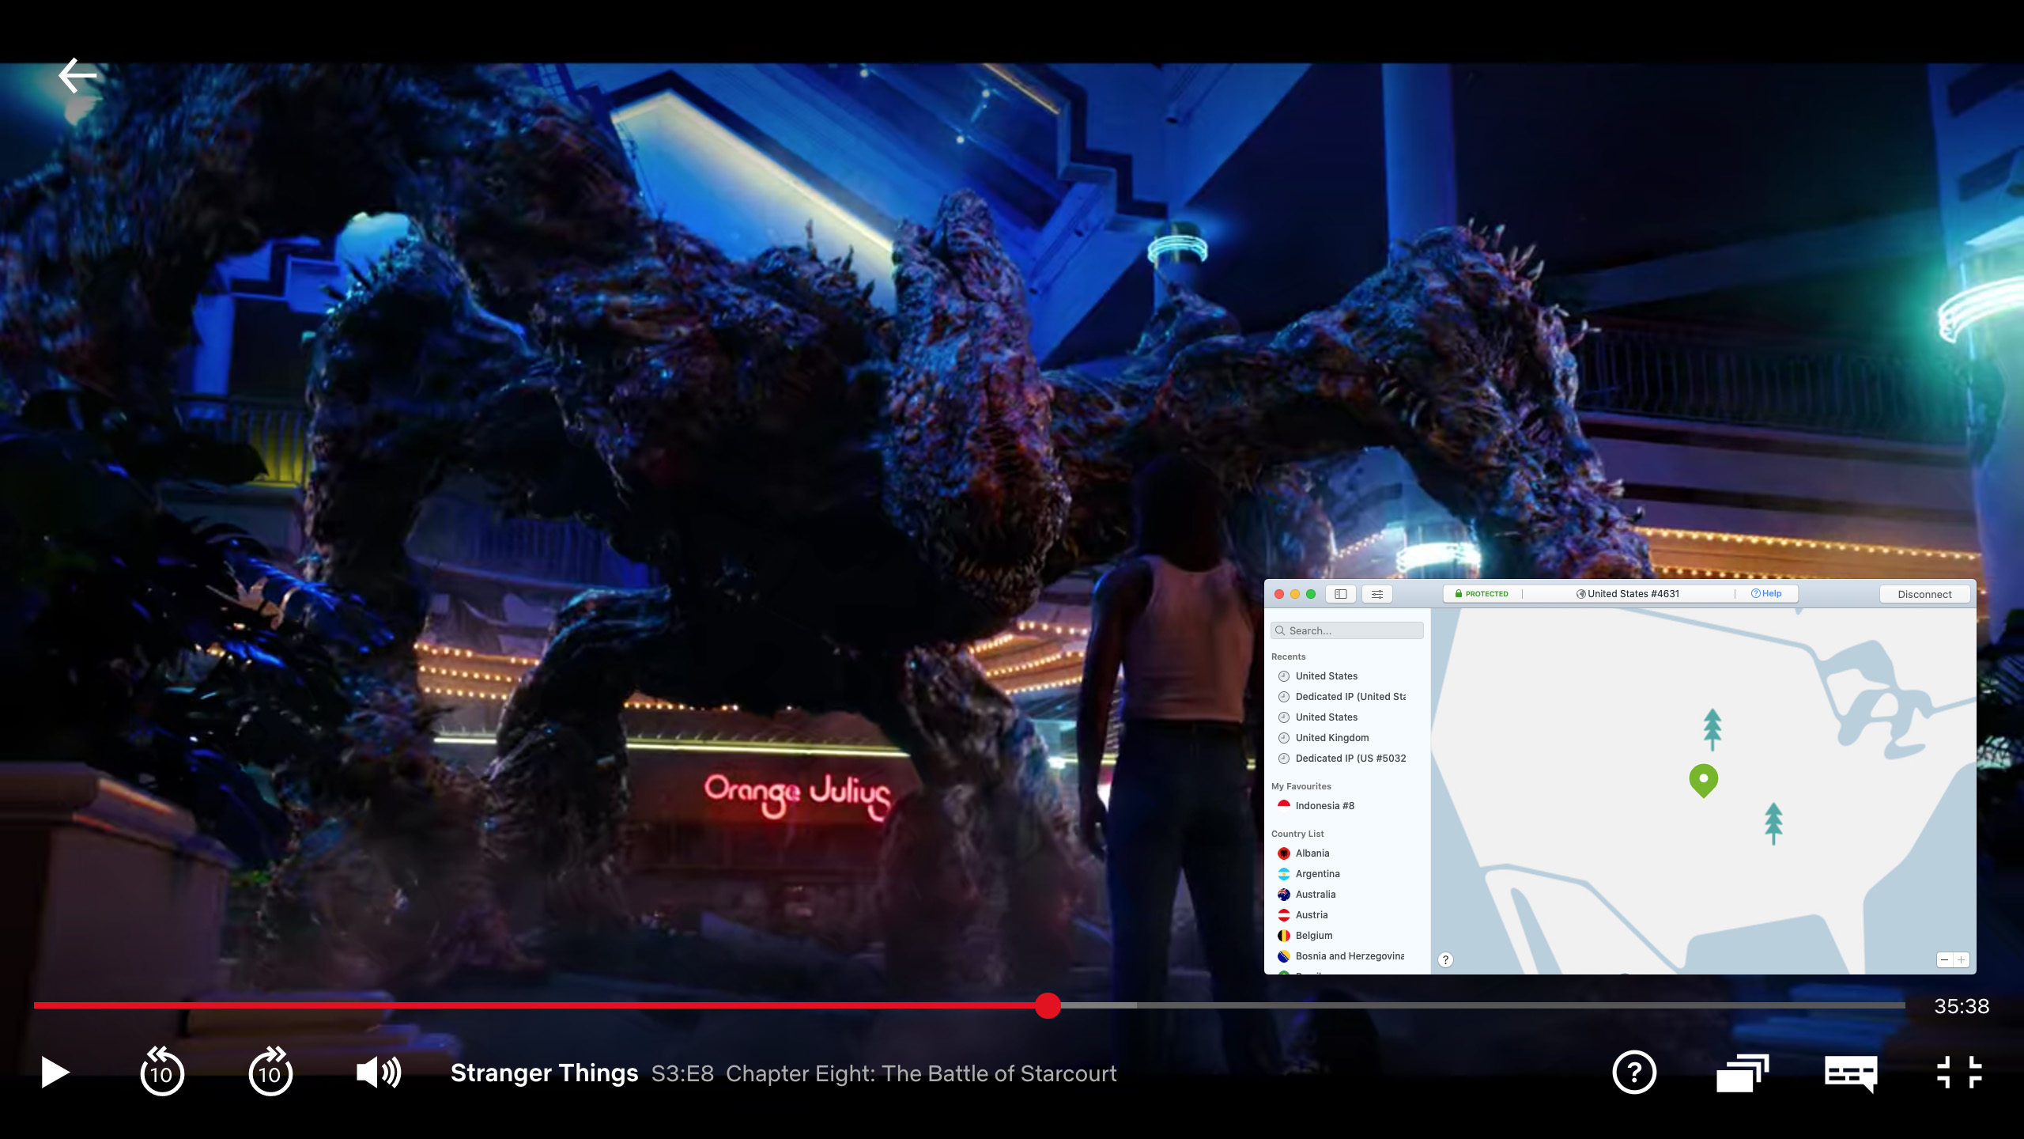2024x1139 pixels.
Task: Select United States from Recents list
Action: pyautogui.click(x=1326, y=675)
